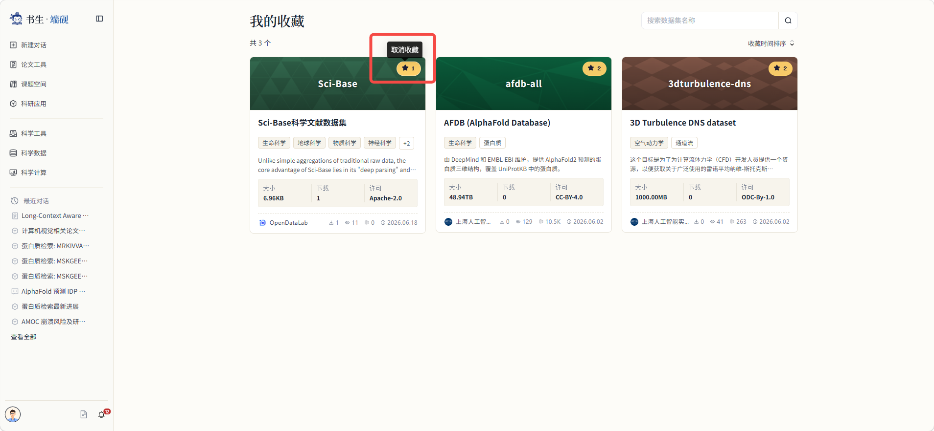This screenshot has width=934, height=431.
Task: Click the ODC-By-1.0 license value
Action: [758, 197]
